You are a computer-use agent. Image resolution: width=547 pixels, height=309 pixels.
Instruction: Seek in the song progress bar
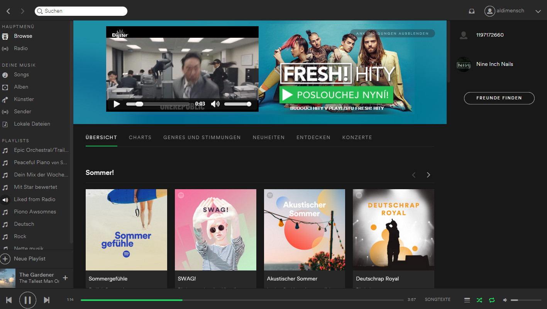click(x=242, y=300)
